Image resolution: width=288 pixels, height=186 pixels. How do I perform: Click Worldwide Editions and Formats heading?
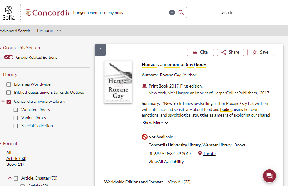(134, 182)
